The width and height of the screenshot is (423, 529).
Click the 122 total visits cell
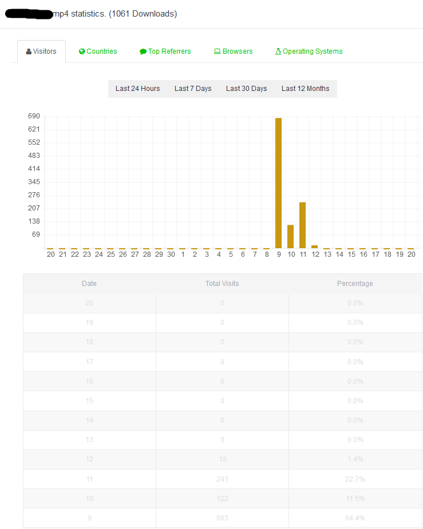[x=222, y=499]
